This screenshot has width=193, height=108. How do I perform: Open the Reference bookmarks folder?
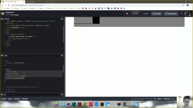coord(49,8)
